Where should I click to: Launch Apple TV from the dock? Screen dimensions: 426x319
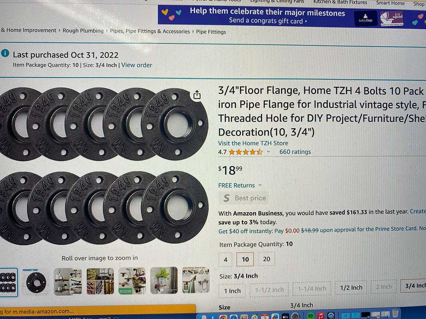coord(285,316)
